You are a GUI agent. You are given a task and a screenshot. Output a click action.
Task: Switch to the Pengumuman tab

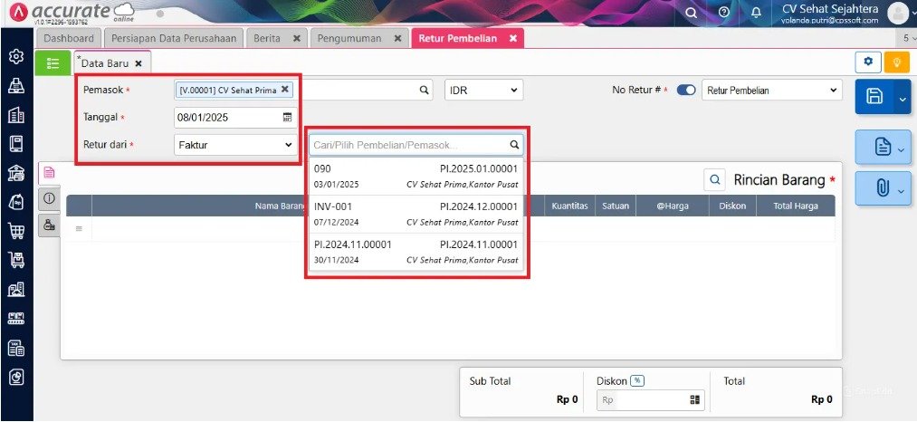349,38
